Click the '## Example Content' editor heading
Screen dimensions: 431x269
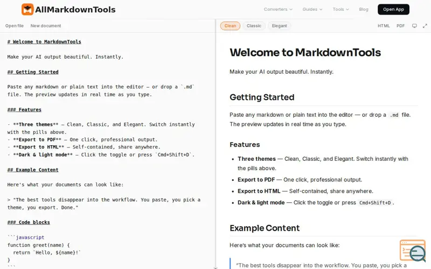pyautogui.click(x=33, y=169)
